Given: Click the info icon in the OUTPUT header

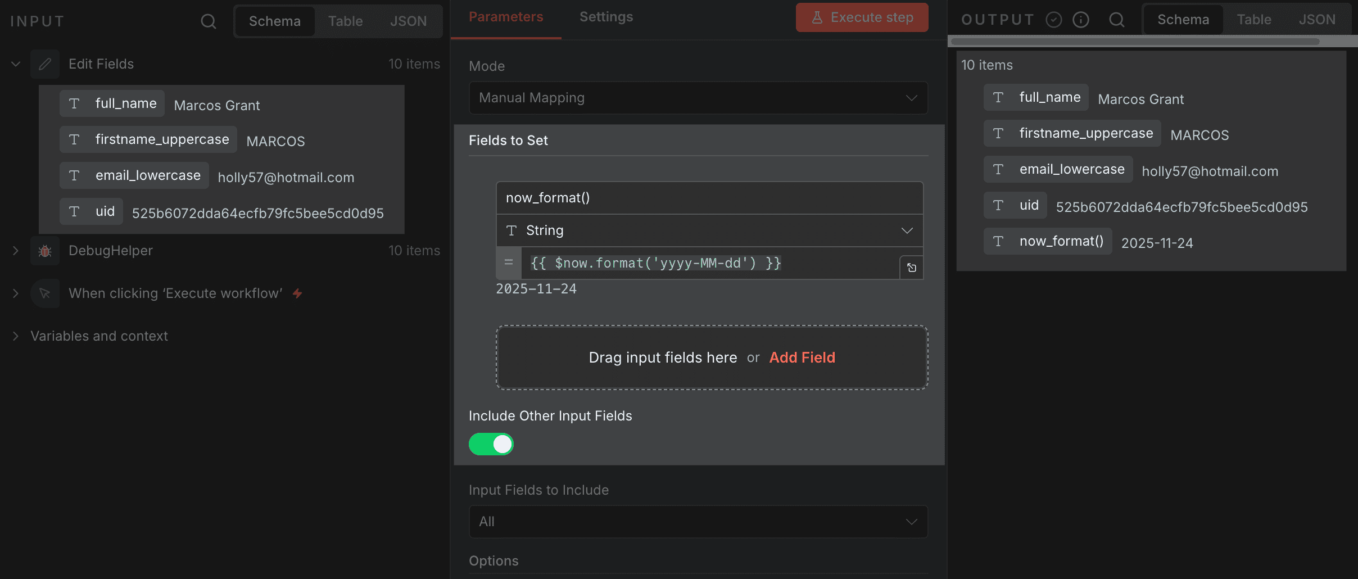Looking at the screenshot, I should [1081, 20].
